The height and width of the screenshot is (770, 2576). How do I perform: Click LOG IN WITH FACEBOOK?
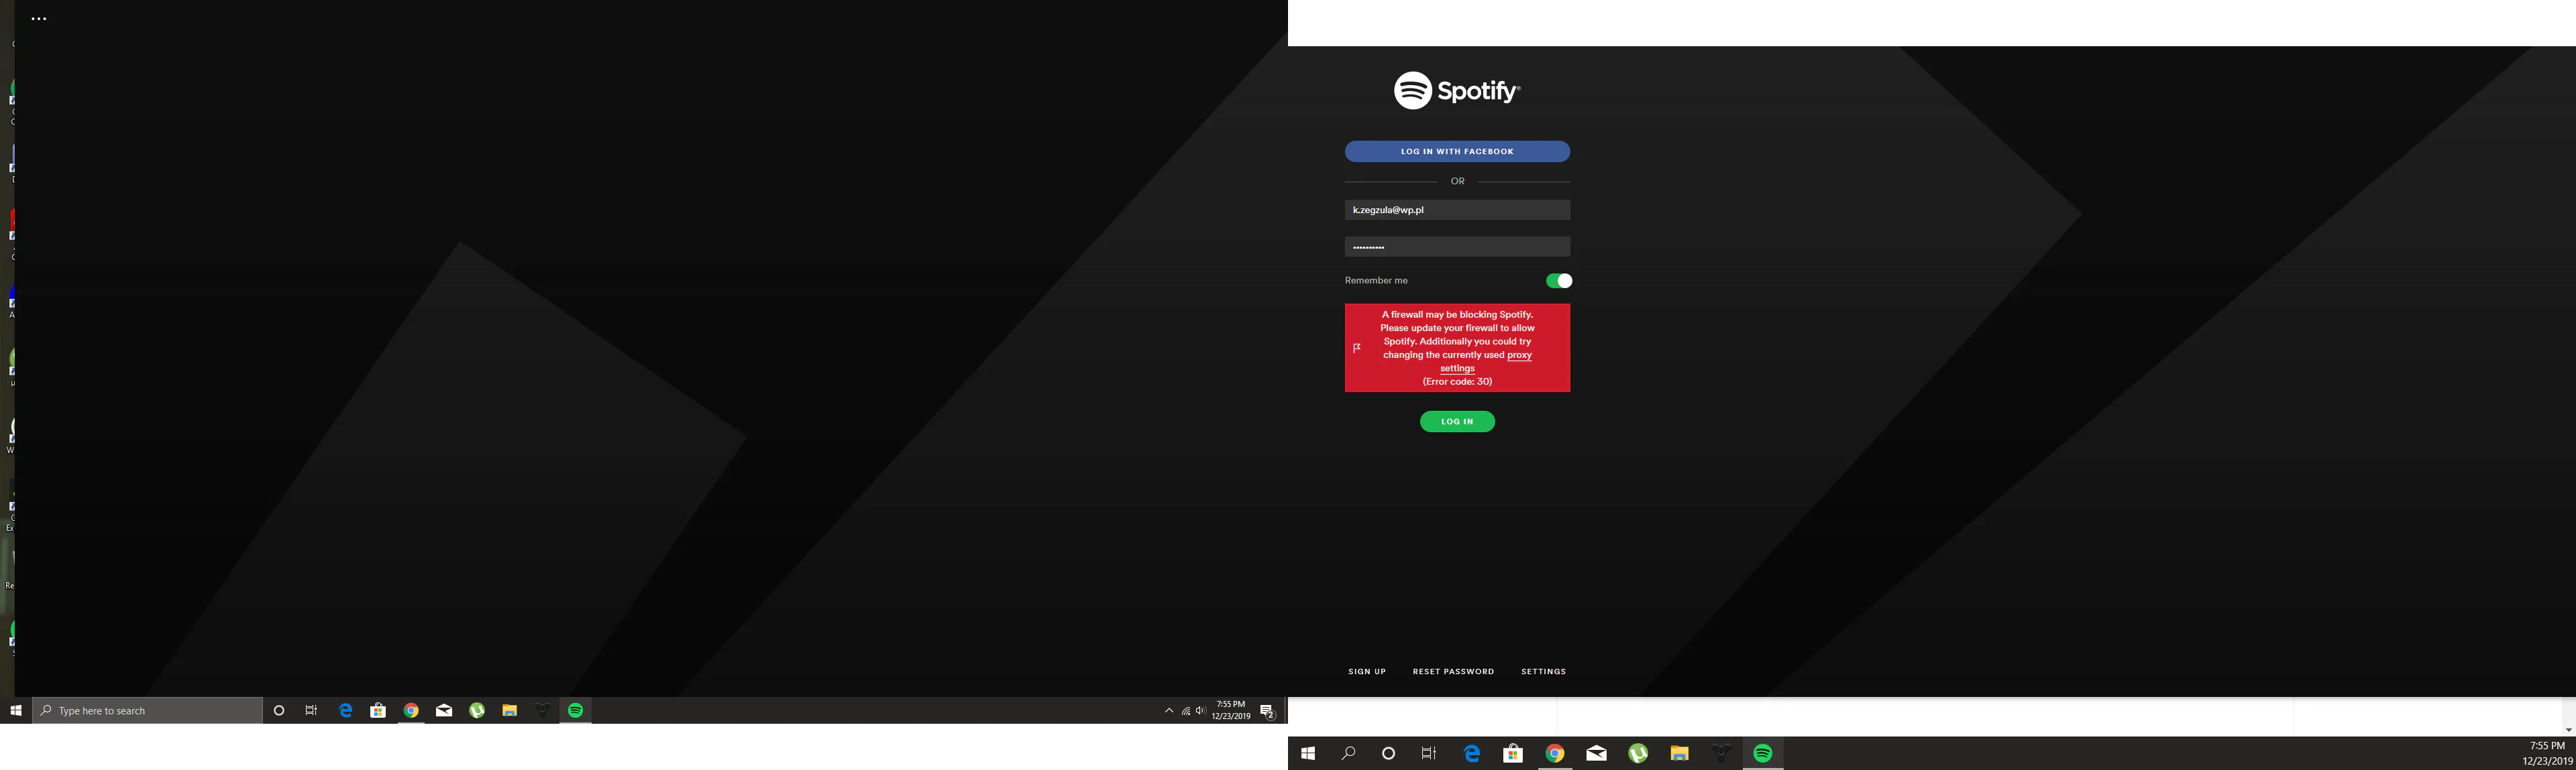[1457, 151]
